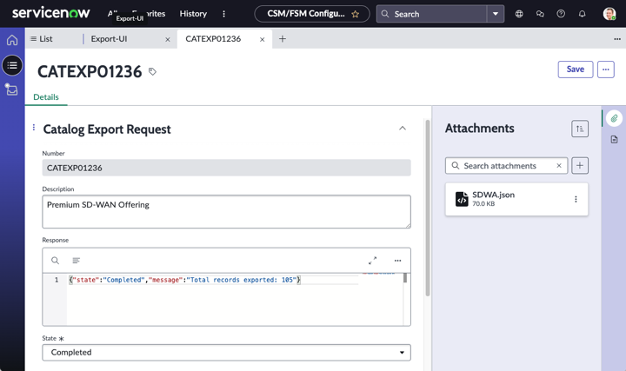Add a new tab with the plus icon

tap(283, 39)
